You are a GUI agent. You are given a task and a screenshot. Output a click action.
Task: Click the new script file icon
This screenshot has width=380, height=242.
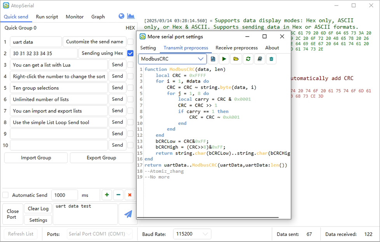point(213,59)
